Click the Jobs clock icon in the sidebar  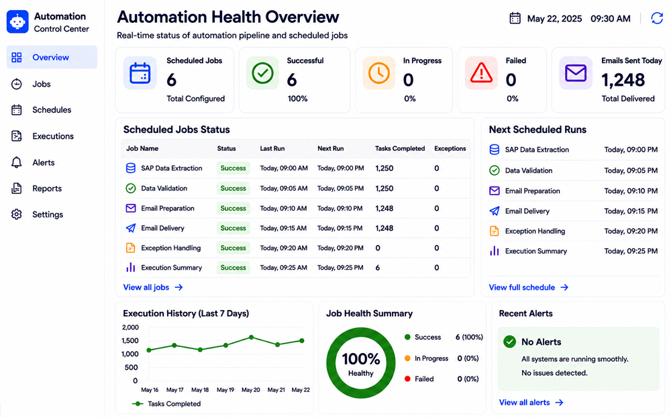coord(17,84)
